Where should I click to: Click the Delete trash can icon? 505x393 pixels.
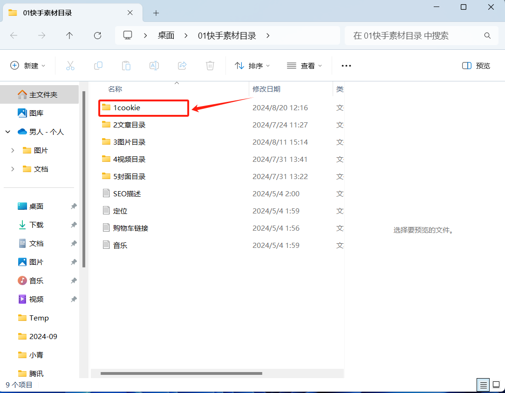210,66
